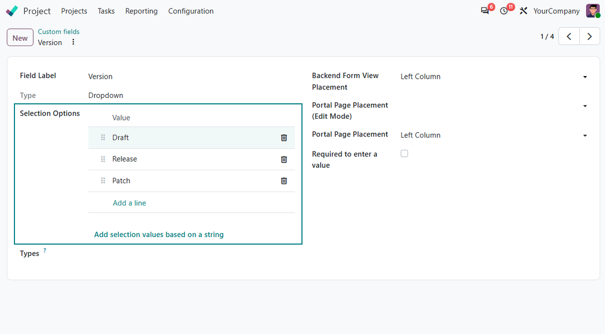Edit the Field Label input containing Version
The height and width of the screenshot is (334, 605).
[x=191, y=77]
